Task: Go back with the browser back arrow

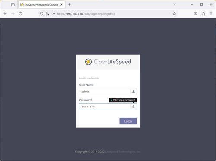Action: pyautogui.click(x=5, y=13)
